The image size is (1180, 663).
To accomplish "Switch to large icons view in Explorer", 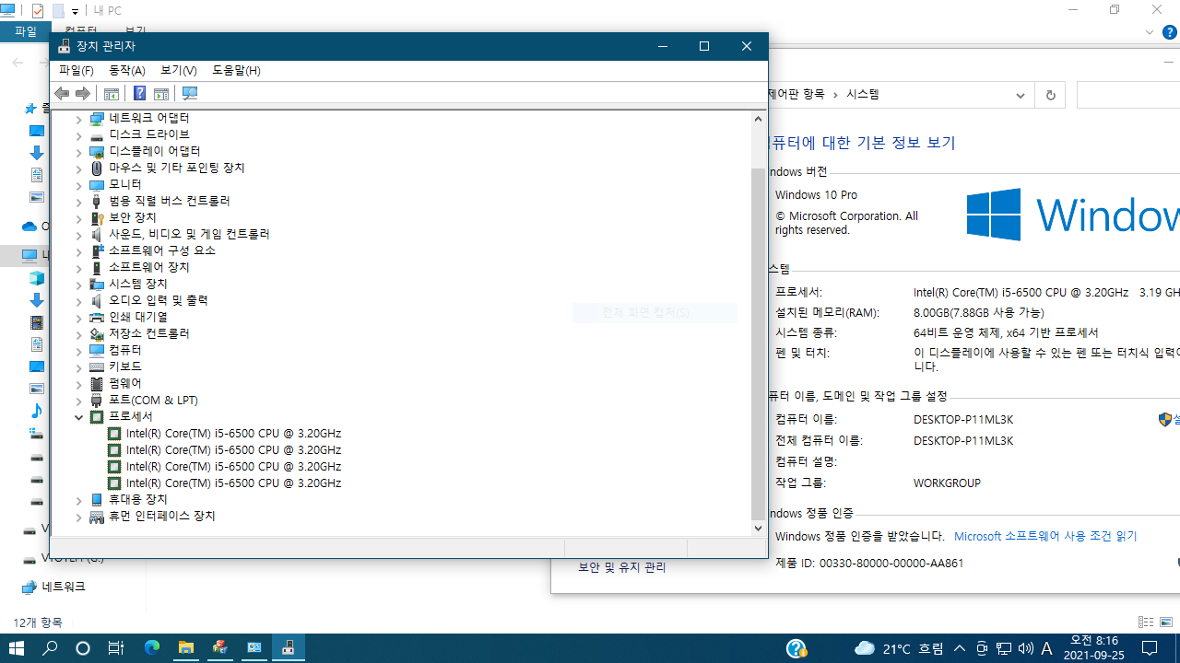I will point(1168,622).
